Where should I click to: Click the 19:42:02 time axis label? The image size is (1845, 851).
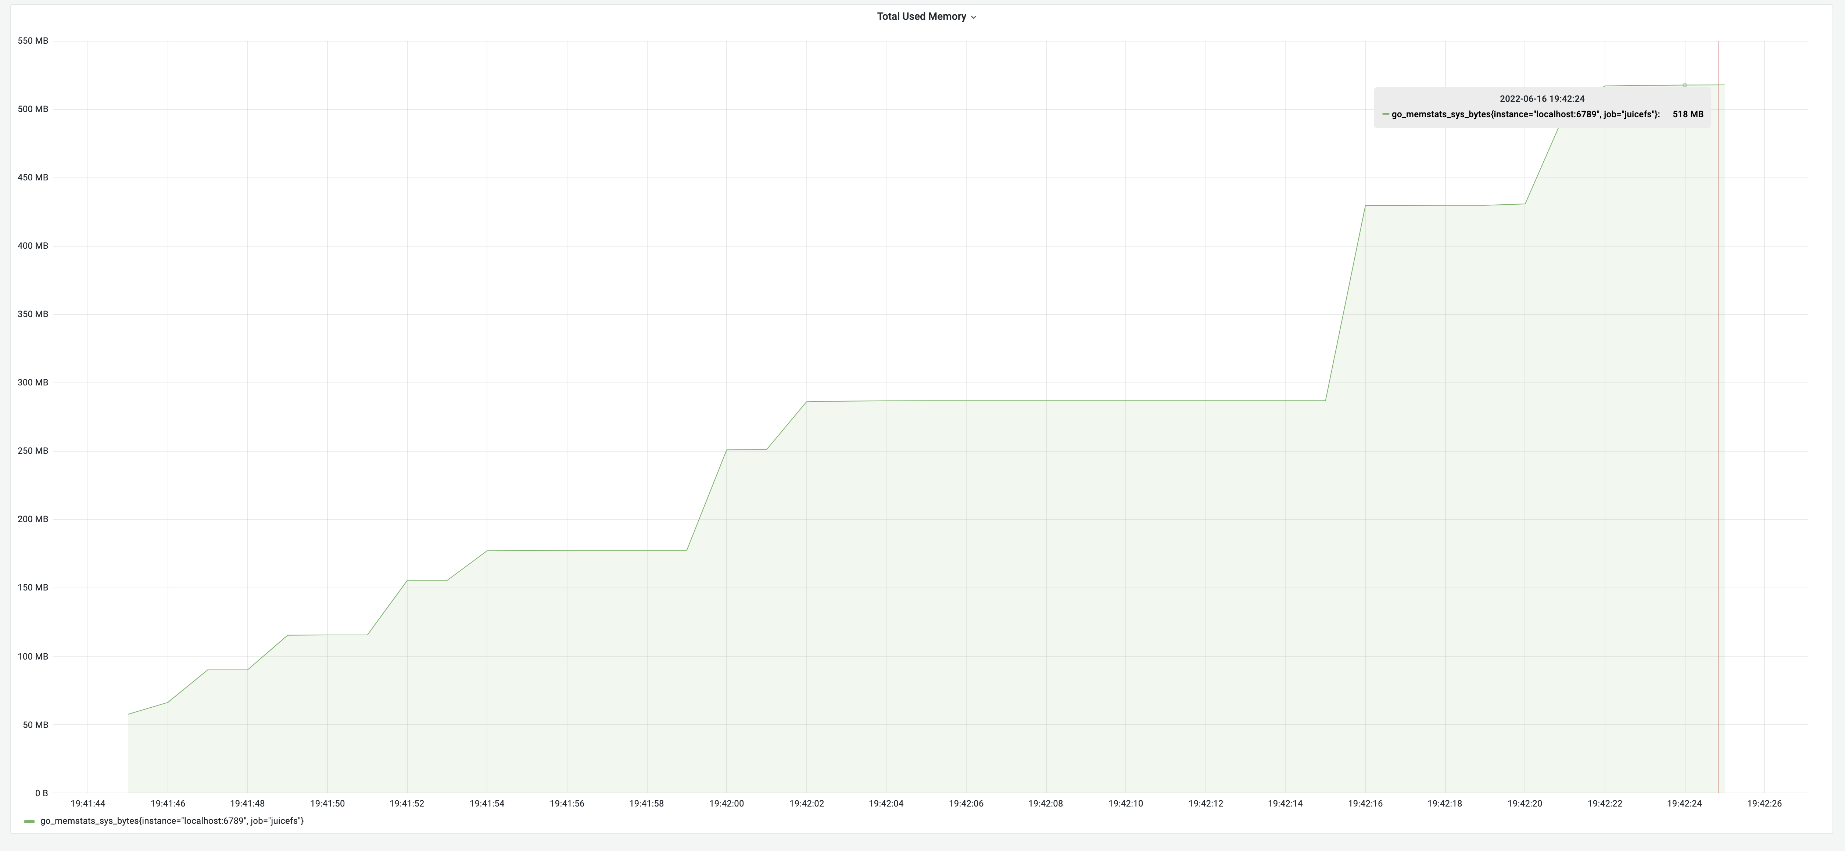pyautogui.click(x=806, y=804)
